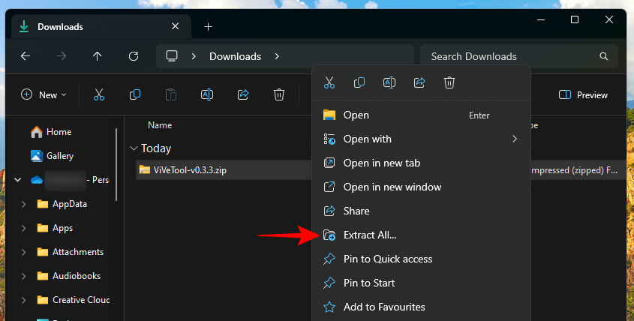Viewport: 634px width, 321px height.
Task: Choose Pin to Quick access
Action: coord(387,259)
